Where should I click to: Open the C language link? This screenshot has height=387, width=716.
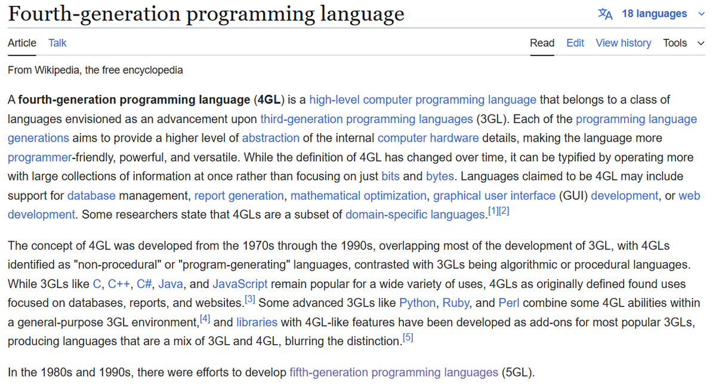(97, 284)
